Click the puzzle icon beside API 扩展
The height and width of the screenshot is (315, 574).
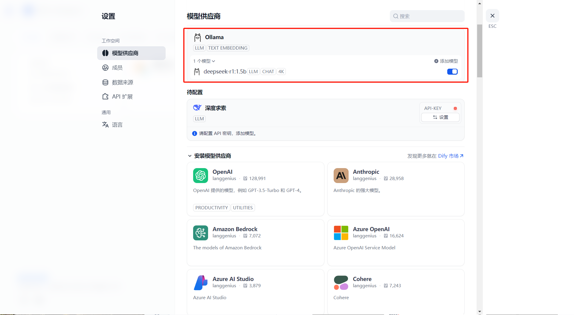[x=105, y=96]
